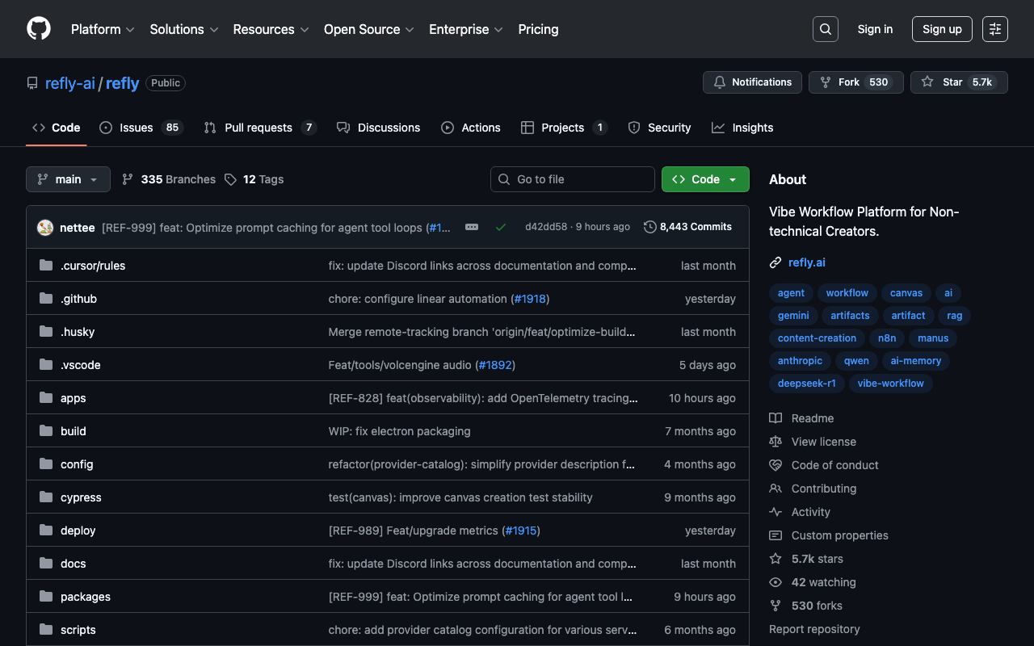Open appearance settings icon in header

[994, 29]
